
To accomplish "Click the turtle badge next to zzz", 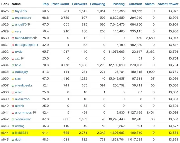I will click(23, 58).
